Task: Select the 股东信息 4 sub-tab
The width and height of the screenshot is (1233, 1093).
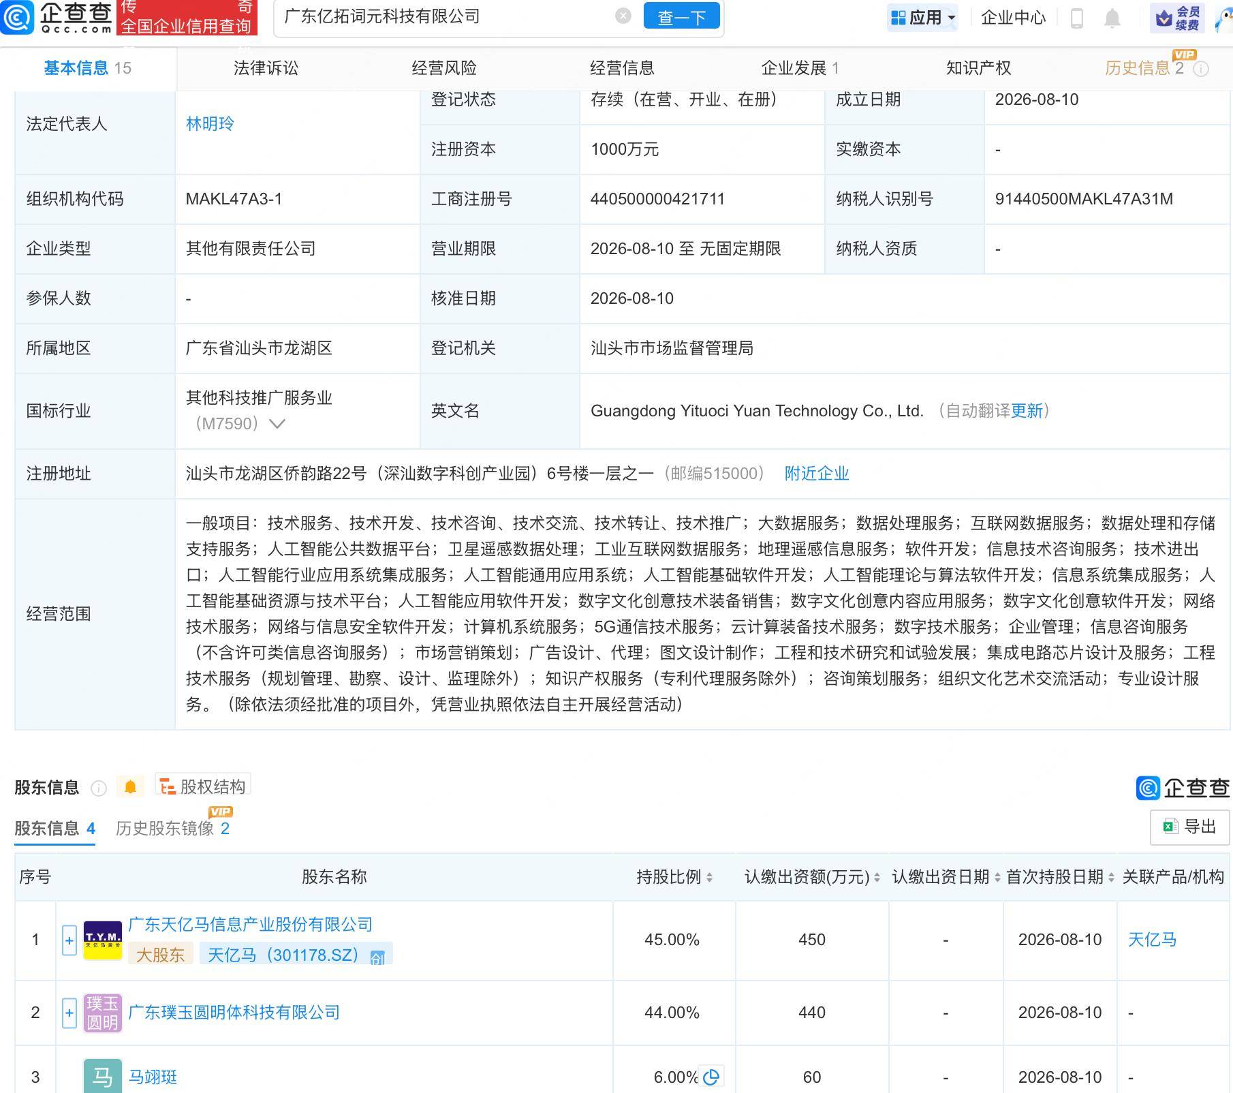Action: point(54,829)
